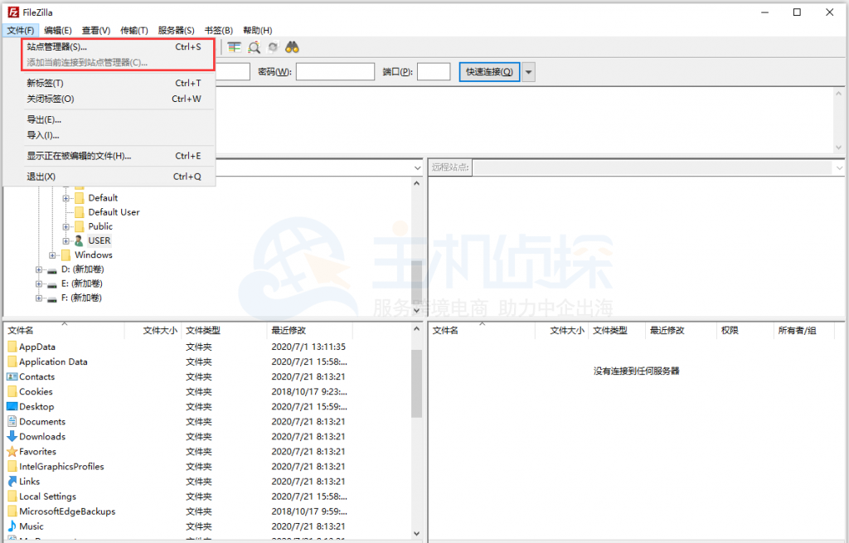849x543 pixels.
Task: Open the quick connect history dropdown arrow
Action: [x=528, y=72]
